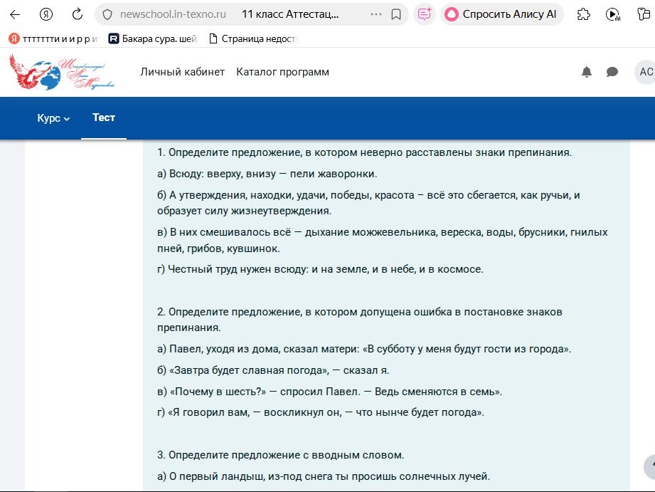Click answer б) А утверждения, находки, удачи

click(x=368, y=203)
